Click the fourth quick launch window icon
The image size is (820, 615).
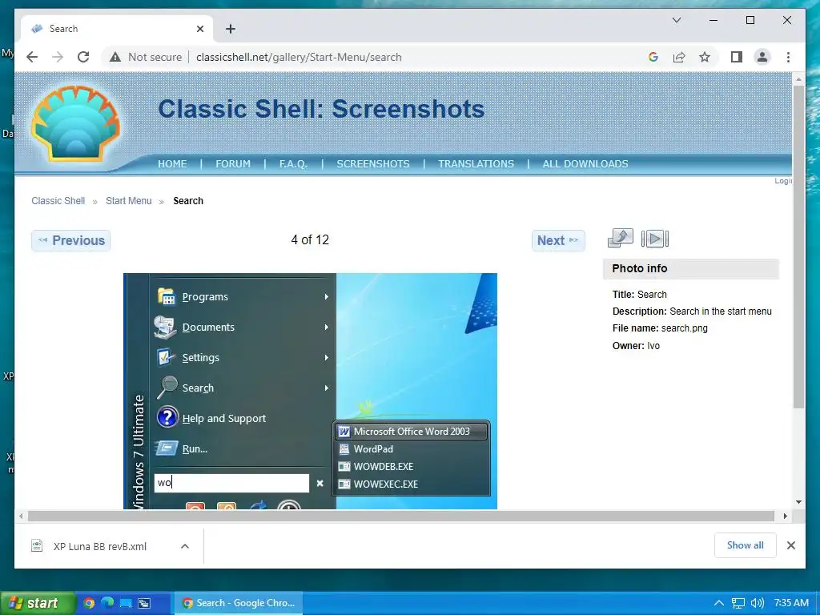coord(144,603)
